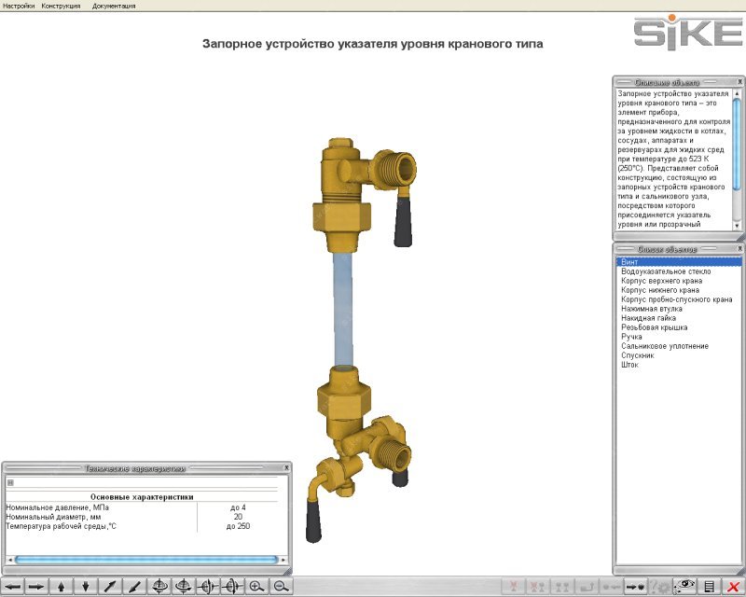Click the value до 250
This screenshot has width=746, height=597.
(238, 526)
